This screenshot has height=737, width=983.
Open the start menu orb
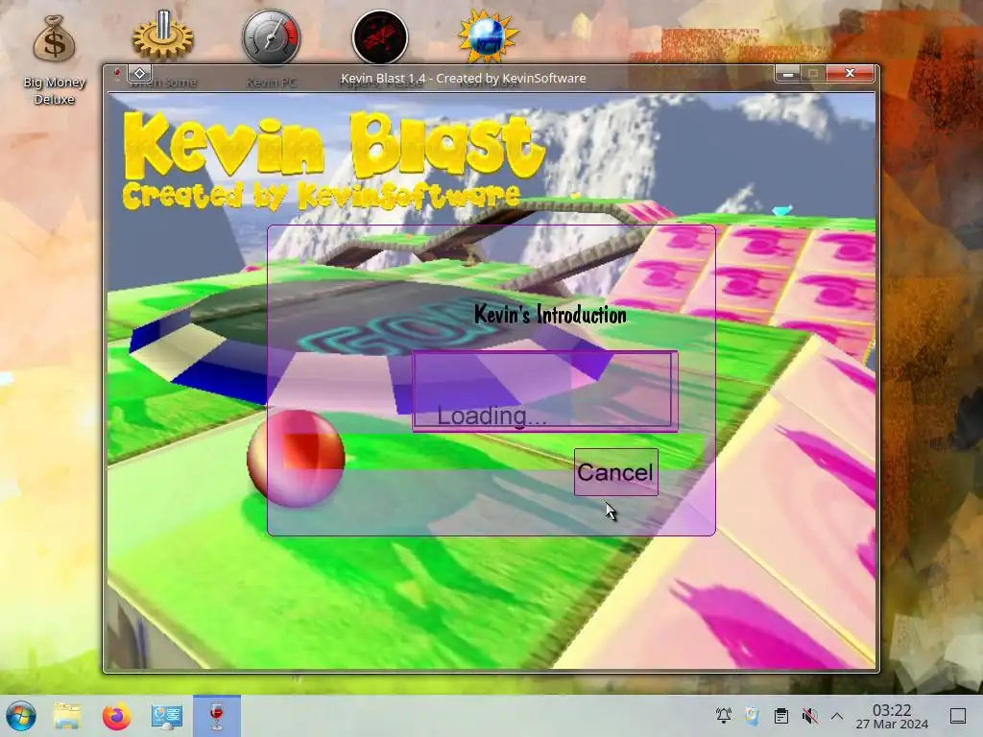coord(21,716)
